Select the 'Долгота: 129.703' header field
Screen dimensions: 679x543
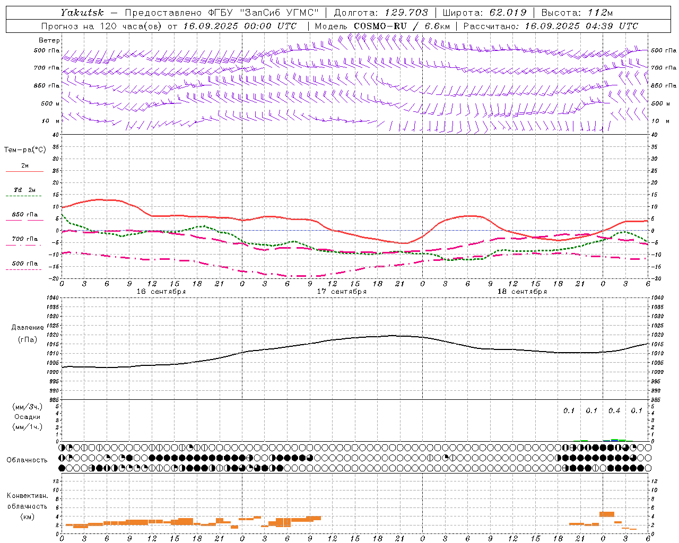[x=380, y=12]
